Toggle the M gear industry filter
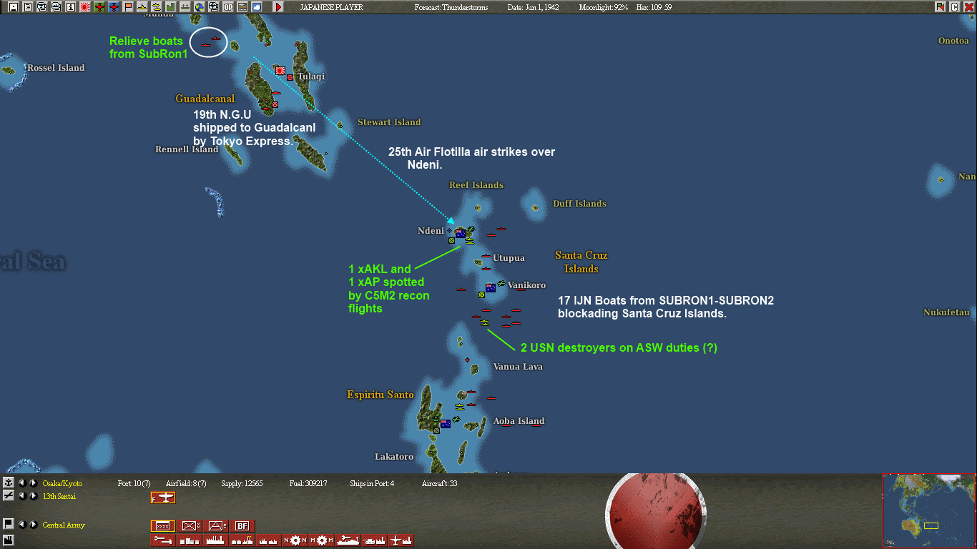This screenshot has width=977, height=549. coord(321,540)
